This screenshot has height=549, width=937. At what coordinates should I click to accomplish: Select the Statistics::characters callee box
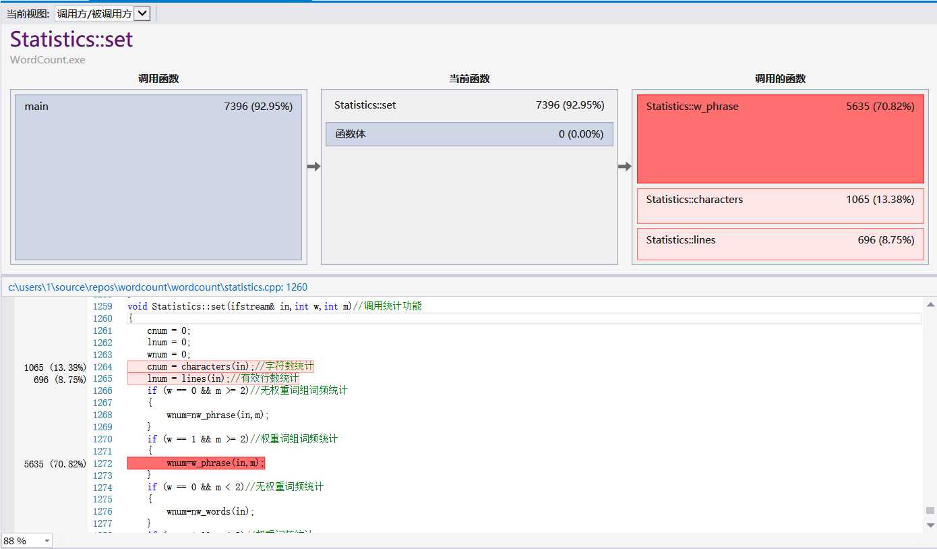click(x=780, y=206)
